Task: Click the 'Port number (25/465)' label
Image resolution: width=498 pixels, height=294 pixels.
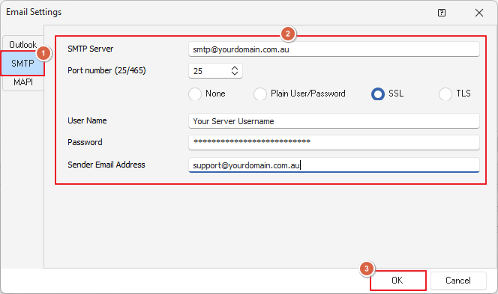Action: pyautogui.click(x=106, y=70)
